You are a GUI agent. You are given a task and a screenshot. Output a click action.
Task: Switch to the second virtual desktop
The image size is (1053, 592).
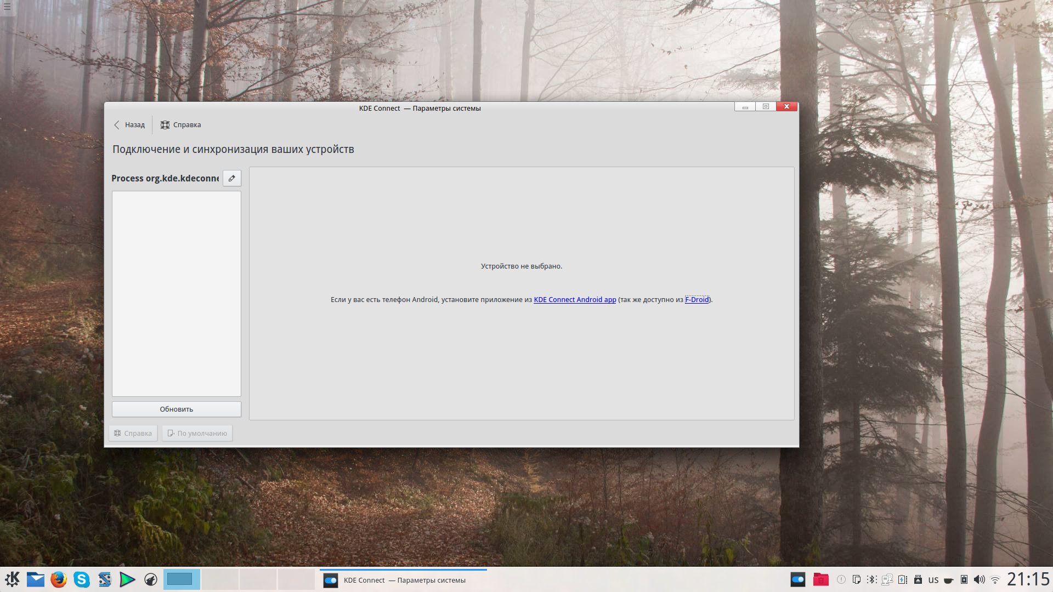pyautogui.click(x=219, y=579)
